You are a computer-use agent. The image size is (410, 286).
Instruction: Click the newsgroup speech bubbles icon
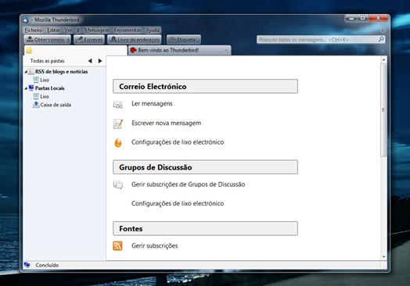(118, 184)
